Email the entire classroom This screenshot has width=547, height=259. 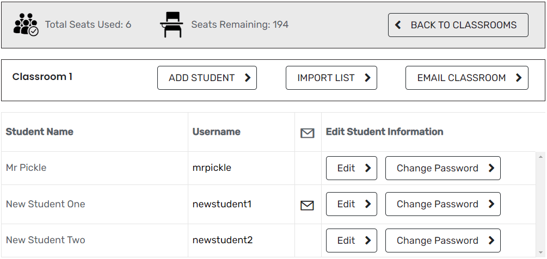467,78
